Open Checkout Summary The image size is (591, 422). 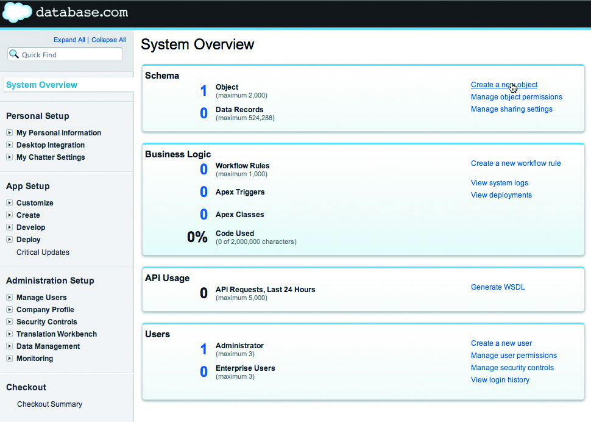coord(50,404)
